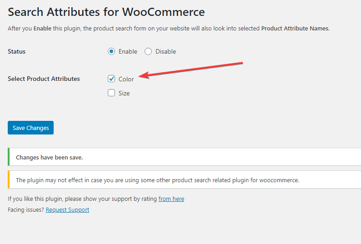Click the "Select Product Attributes" label
This screenshot has height=244, width=361.
pyautogui.click(x=44, y=79)
